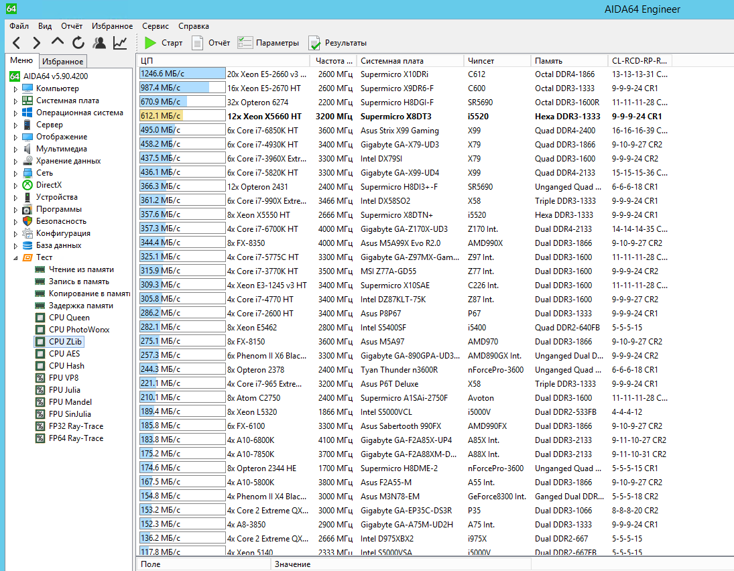Select the 20x Xeon E5-2660 v3 row
The image size is (734, 571).
(x=404, y=74)
